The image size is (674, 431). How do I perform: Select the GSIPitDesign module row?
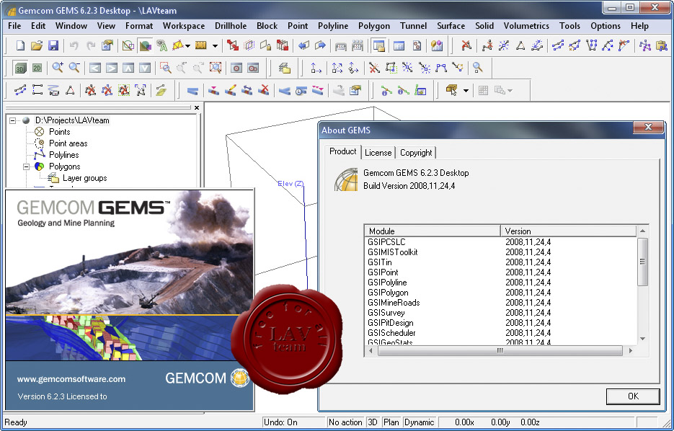point(500,323)
